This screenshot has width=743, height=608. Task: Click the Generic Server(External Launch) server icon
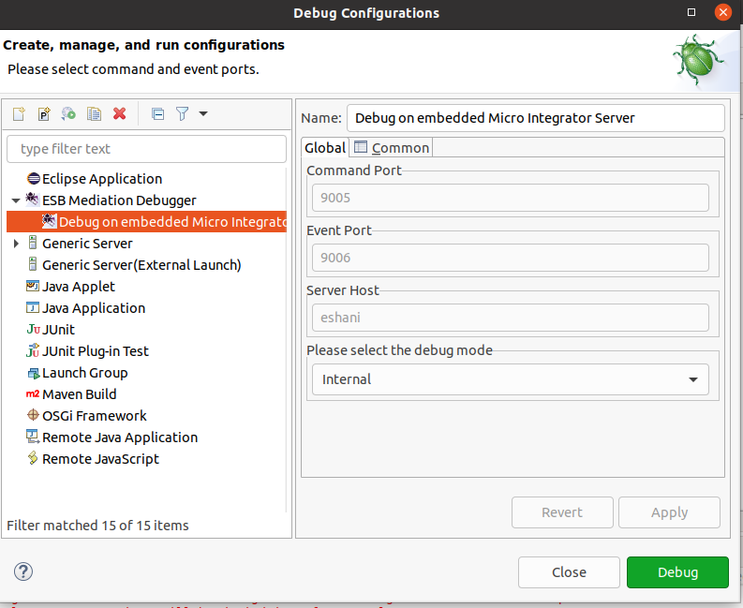(x=33, y=264)
